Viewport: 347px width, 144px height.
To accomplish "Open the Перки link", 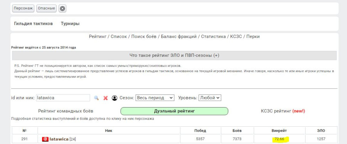I will click(253, 36).
